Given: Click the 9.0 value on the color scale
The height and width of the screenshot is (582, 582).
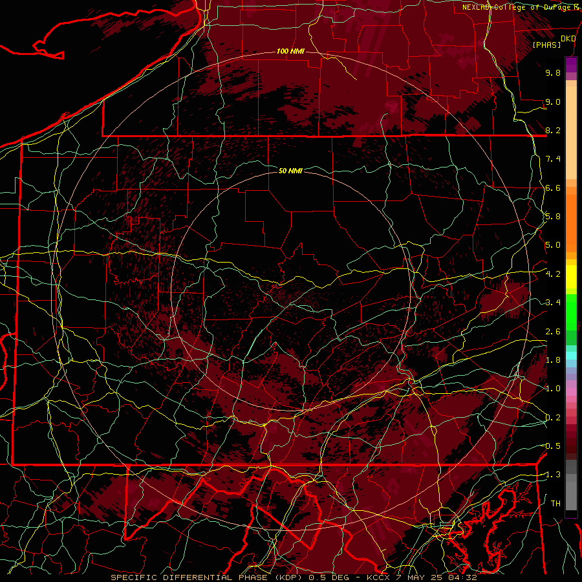Looking at the screenshot, I should click(x=553, y=102).
